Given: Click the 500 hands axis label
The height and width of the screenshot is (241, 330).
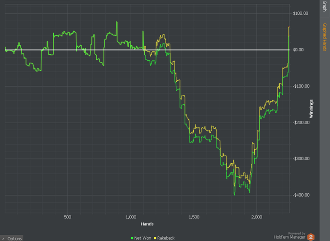Looking at the screenshot, I should coord(67,217).
